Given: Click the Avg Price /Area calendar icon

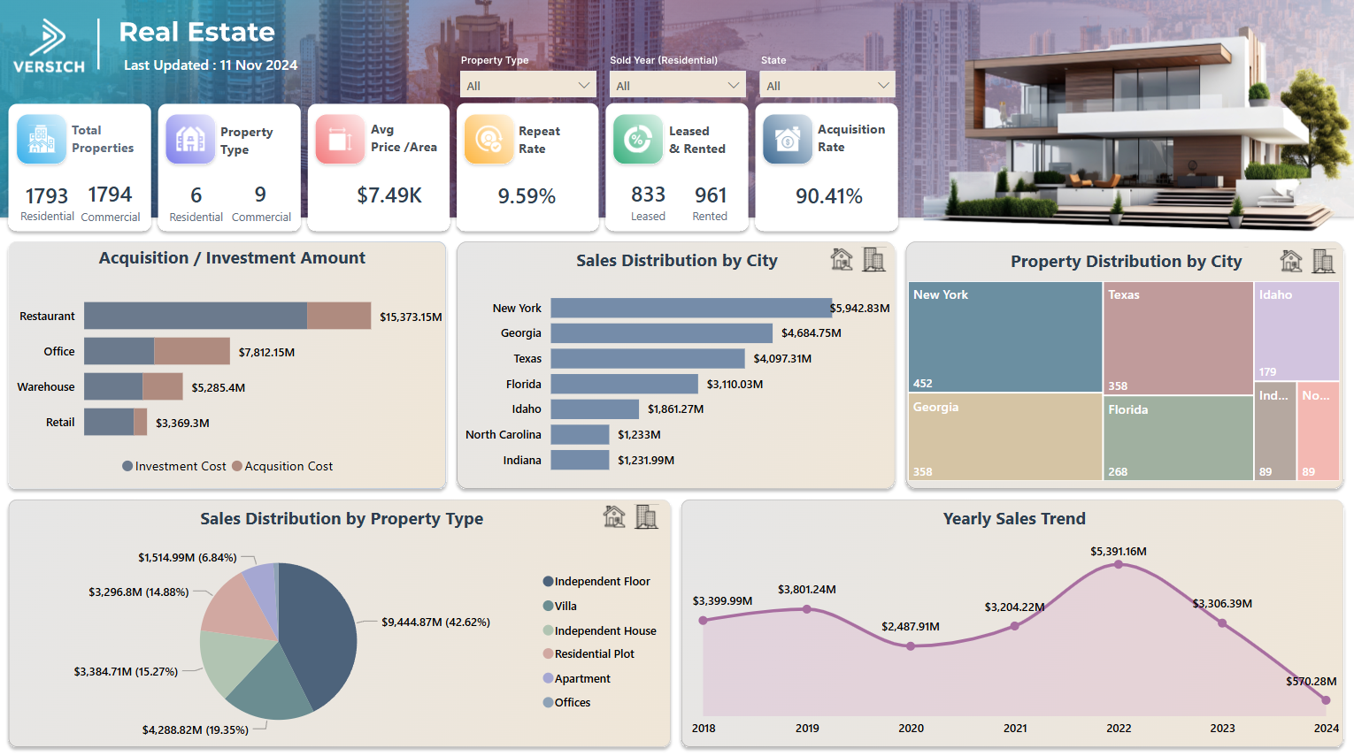Looking at the screenshot, I should 340,139.
